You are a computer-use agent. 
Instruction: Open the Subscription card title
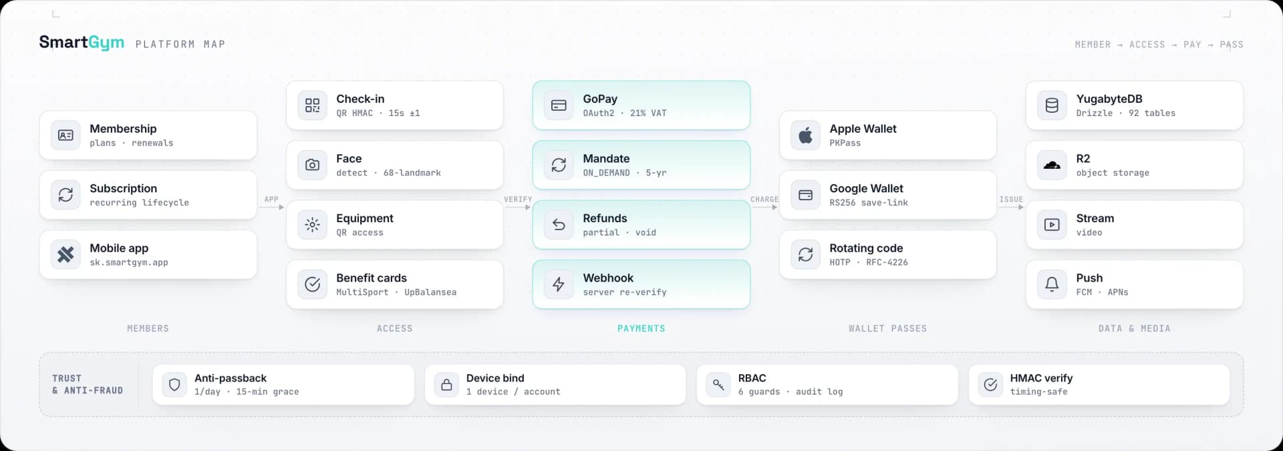pyautogui.click(x=123, y=188)
